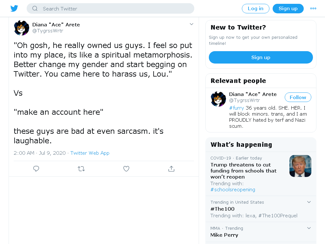The width and height of the screenshot is (325, 244).
Task: Click Sign up in New to Twitter panel
Action: [x=261, y=57]
